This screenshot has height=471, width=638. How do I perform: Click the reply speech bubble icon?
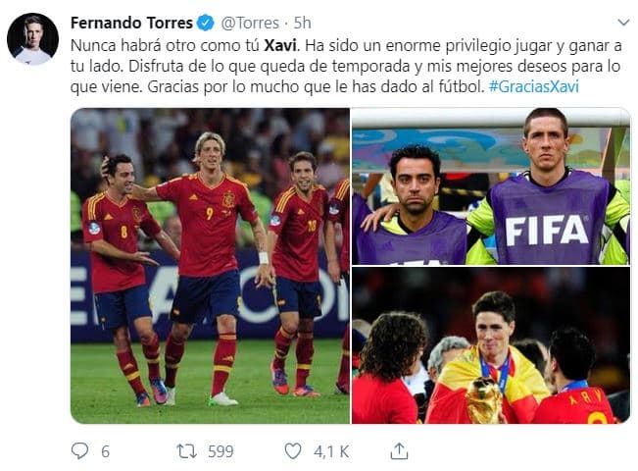tap(79, 451)
